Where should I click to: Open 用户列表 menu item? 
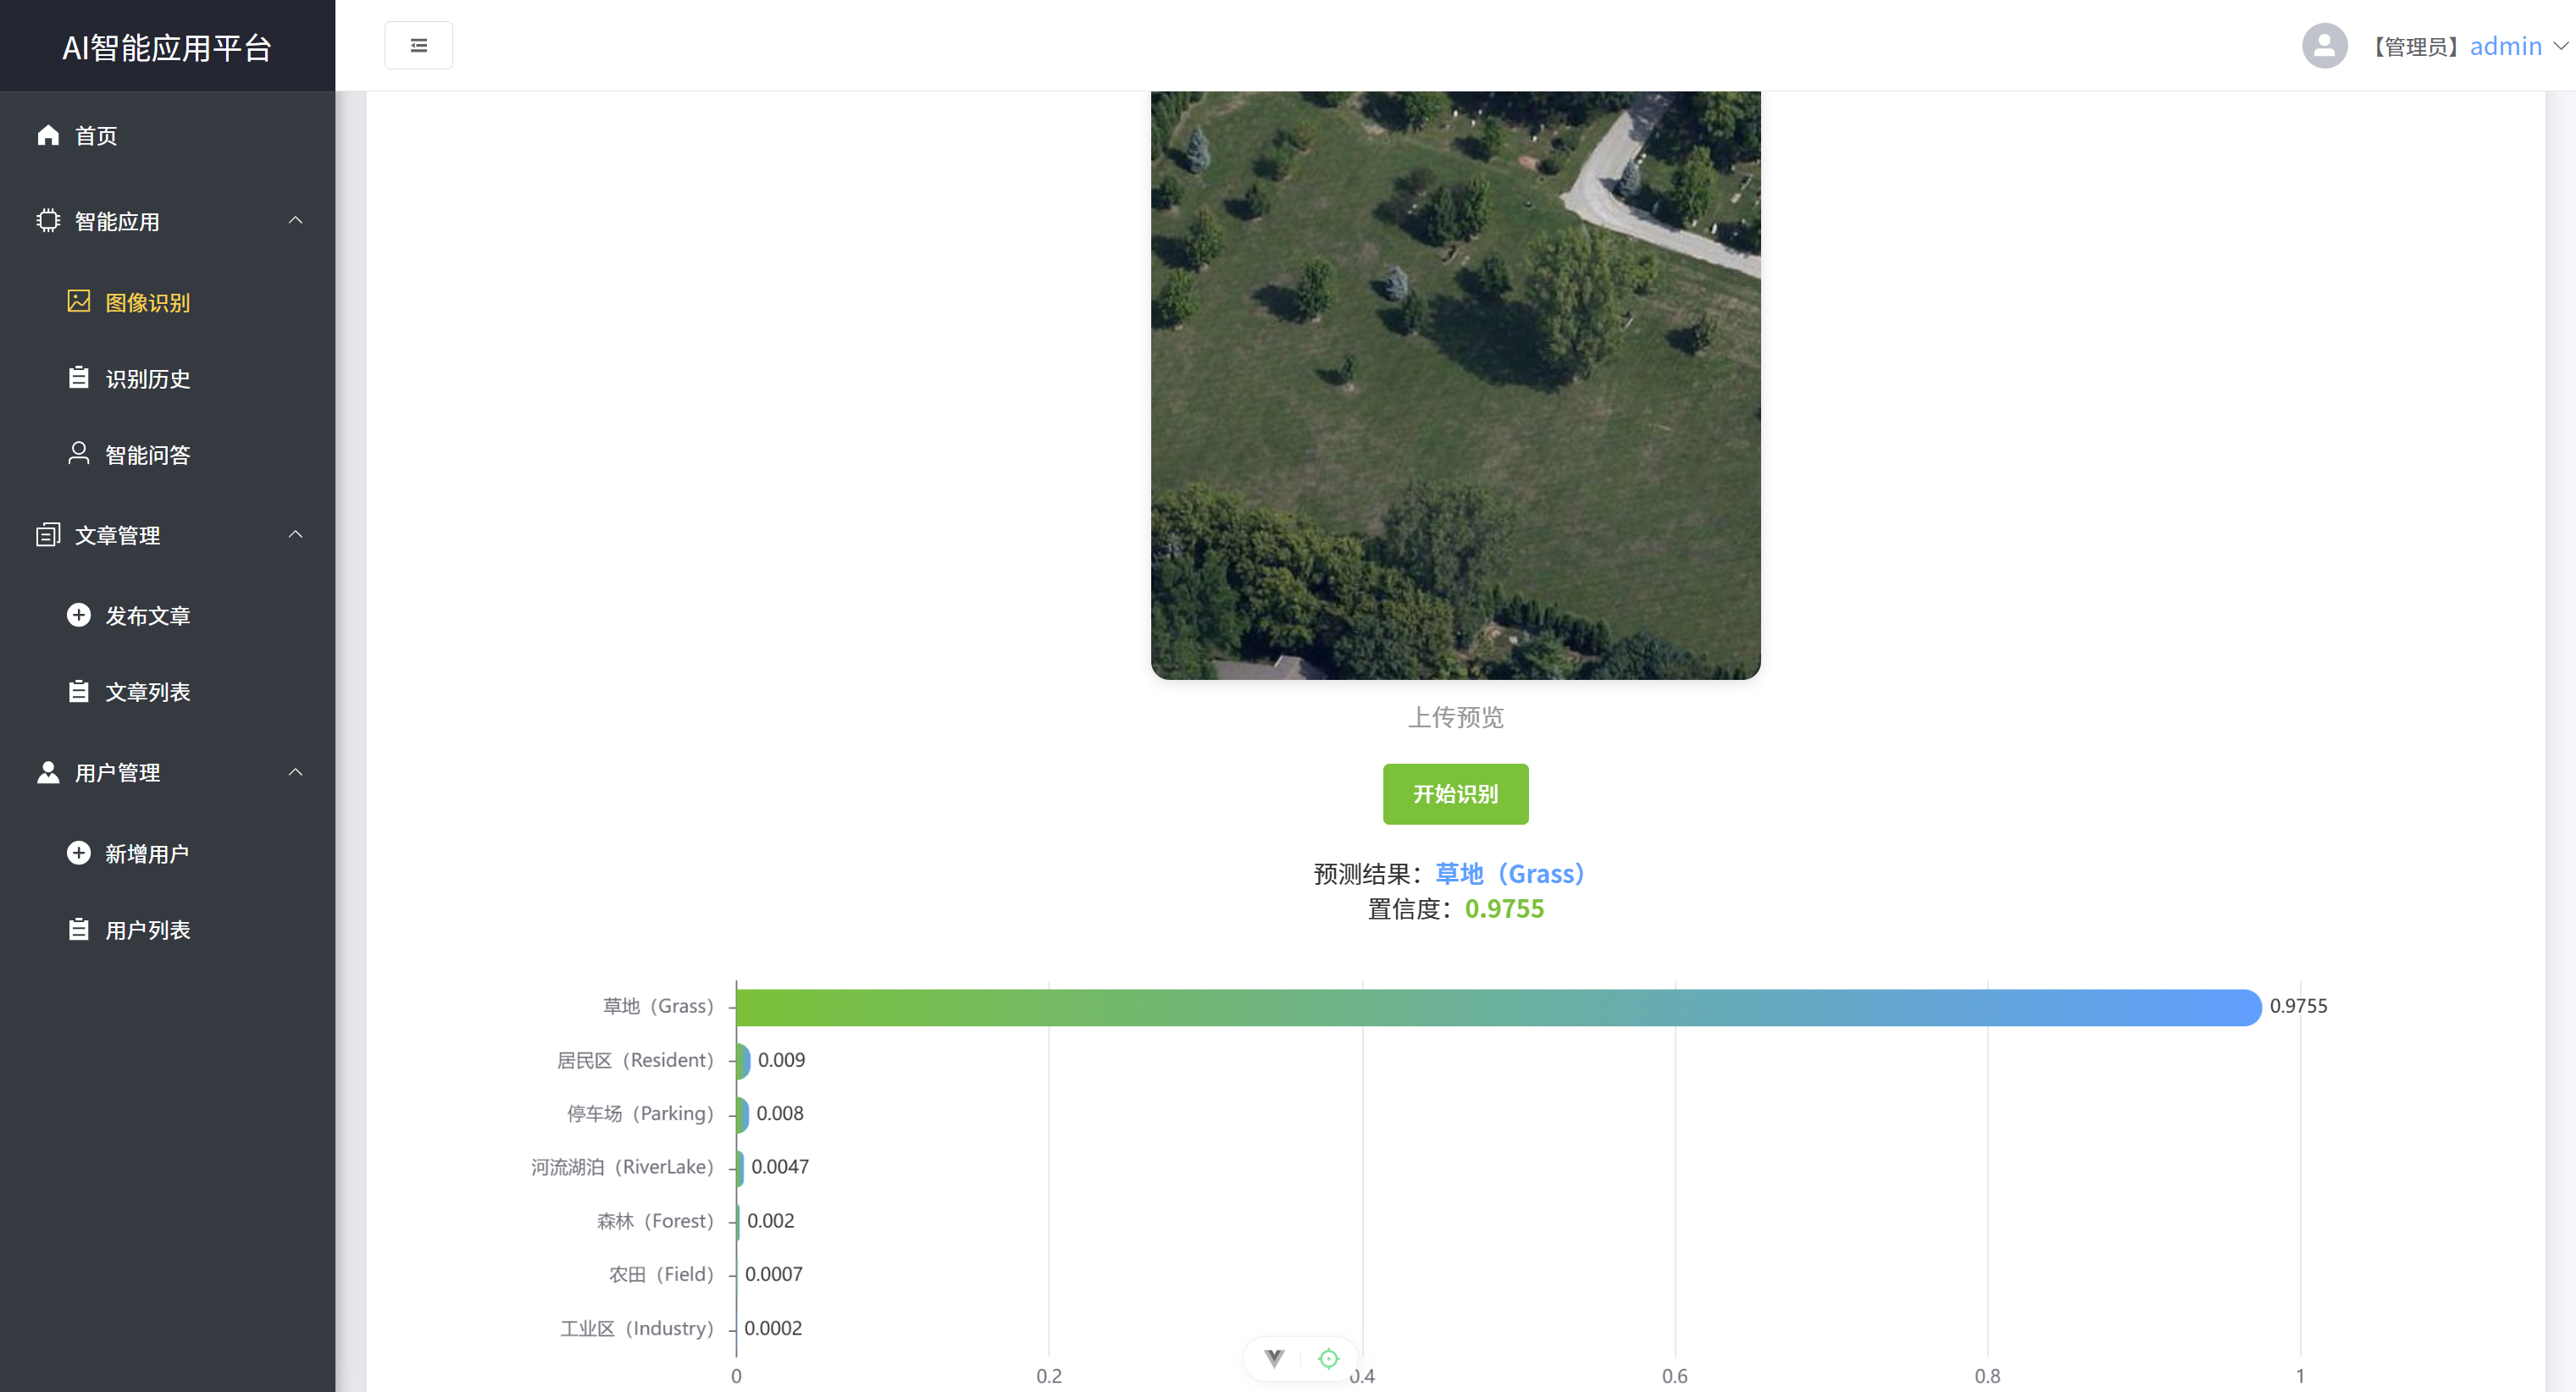pos(147,930)
